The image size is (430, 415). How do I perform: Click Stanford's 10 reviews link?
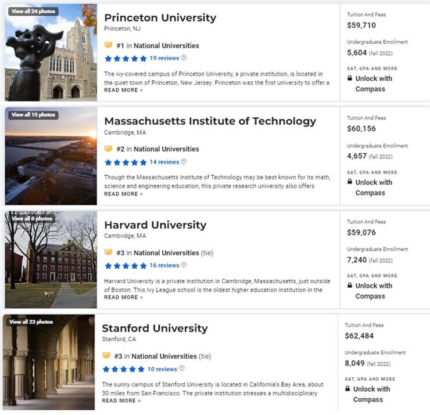point(162,369)
